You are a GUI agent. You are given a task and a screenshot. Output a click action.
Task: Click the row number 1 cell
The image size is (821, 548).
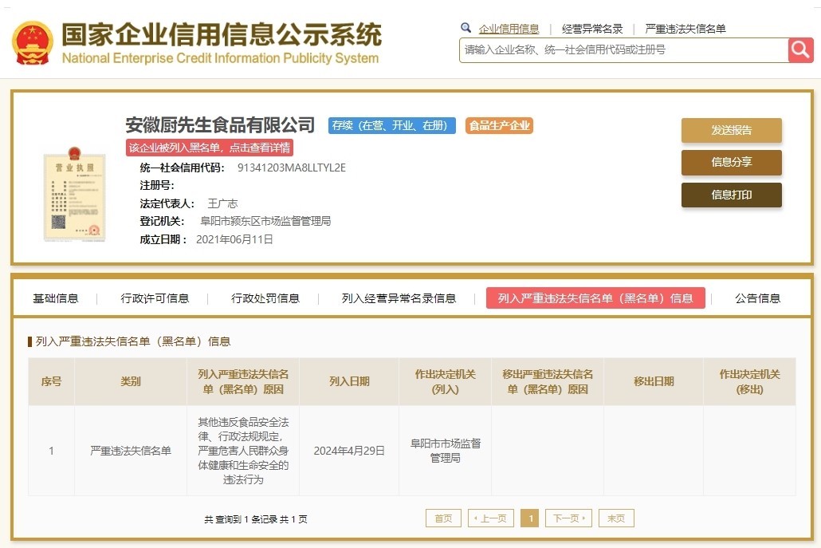pyautogui.click(x=51, y=451)
